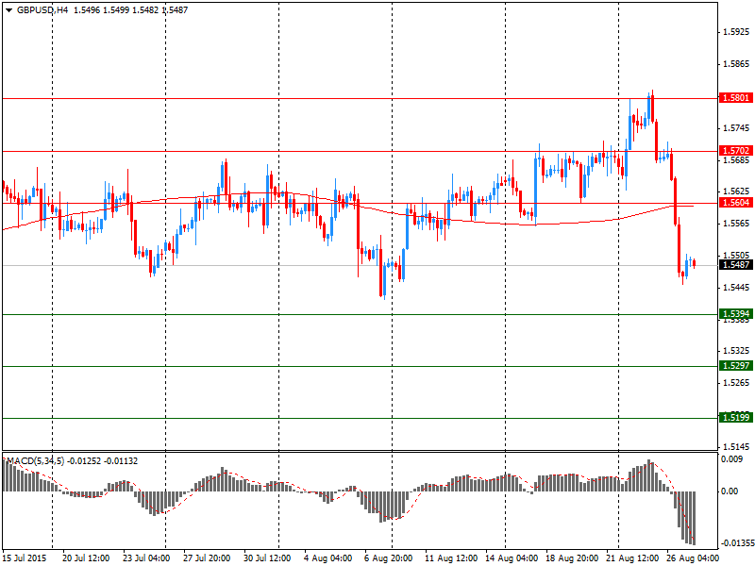Image resolution: width=755 pixels, height=566 pixels.
Task: Click the 15 Jul 2015 date label
Action: pos(25,558)
